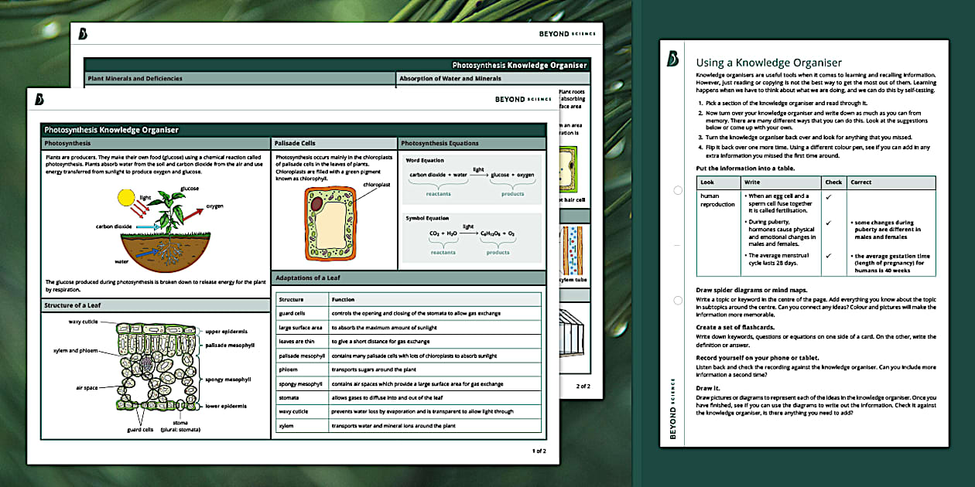Click the 'Structure' column header in adaptations table
The height and width of the screenshot is (487, 975).
[x=292, y=299]
